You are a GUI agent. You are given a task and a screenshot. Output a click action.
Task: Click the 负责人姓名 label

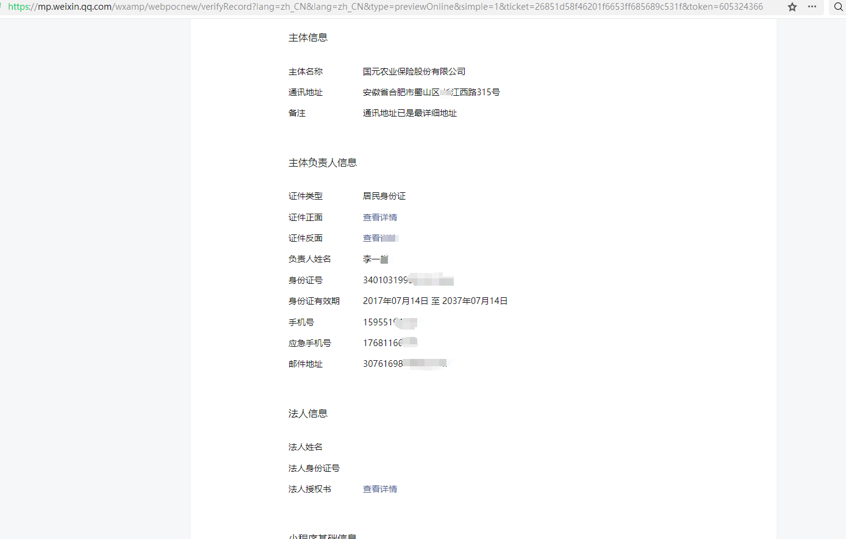(310, 259)
